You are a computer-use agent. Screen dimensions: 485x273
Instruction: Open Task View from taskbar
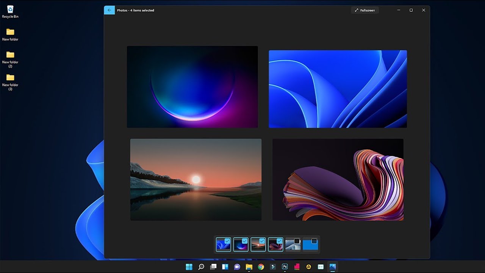[x=213, y=267]
